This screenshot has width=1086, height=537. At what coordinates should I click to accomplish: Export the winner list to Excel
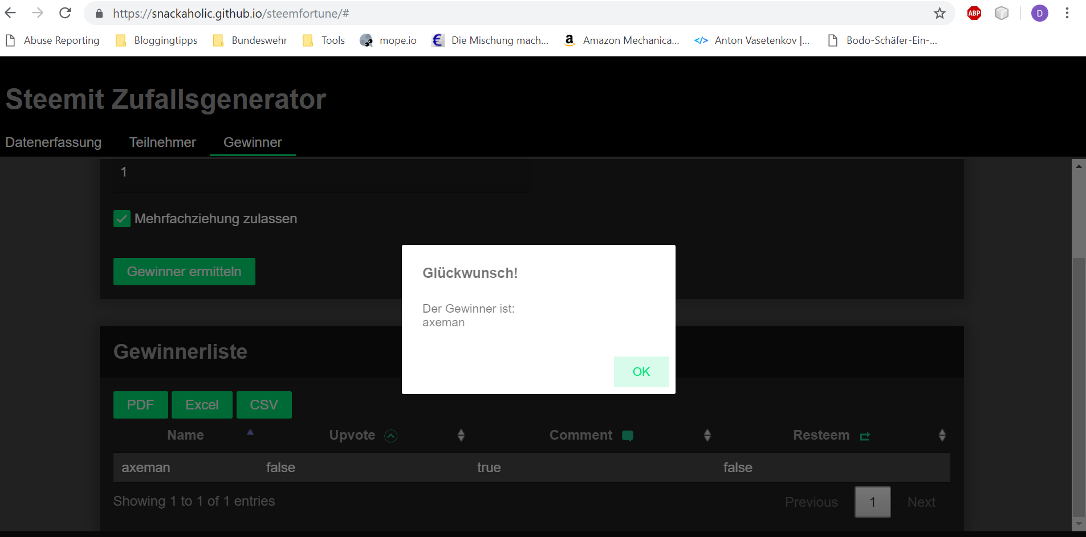202,405
